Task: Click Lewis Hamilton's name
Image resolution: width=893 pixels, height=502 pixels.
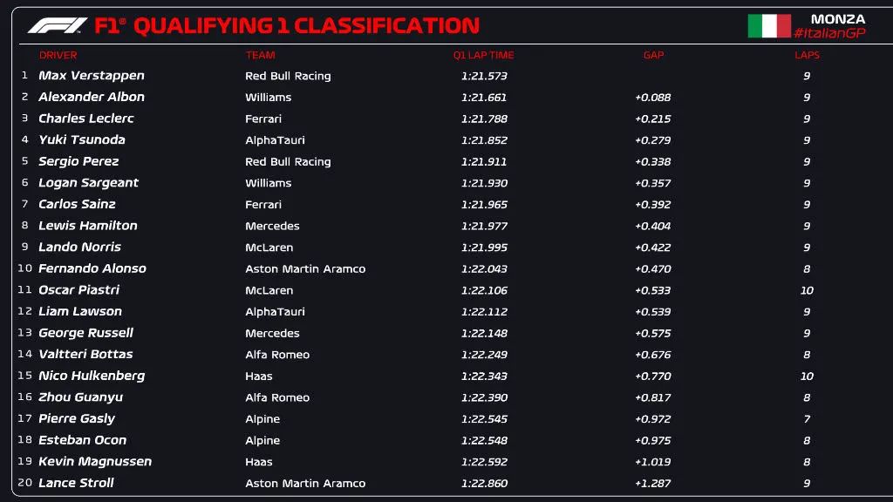Action: [88, 226]
